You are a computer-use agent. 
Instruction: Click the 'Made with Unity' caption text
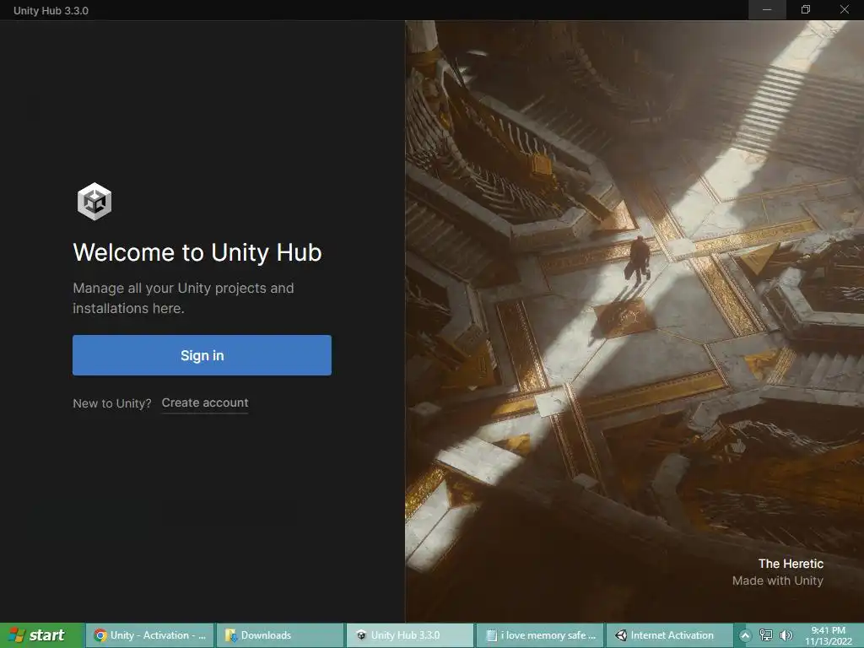point(777,580)
